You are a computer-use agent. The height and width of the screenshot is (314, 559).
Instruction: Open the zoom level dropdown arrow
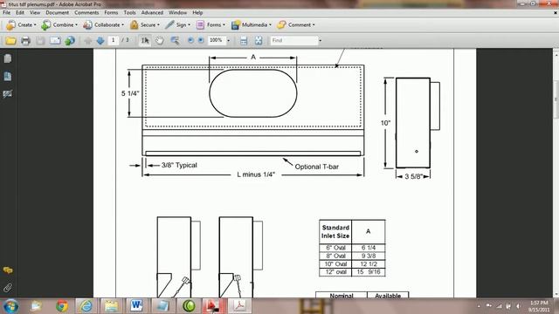coord(229,41)
